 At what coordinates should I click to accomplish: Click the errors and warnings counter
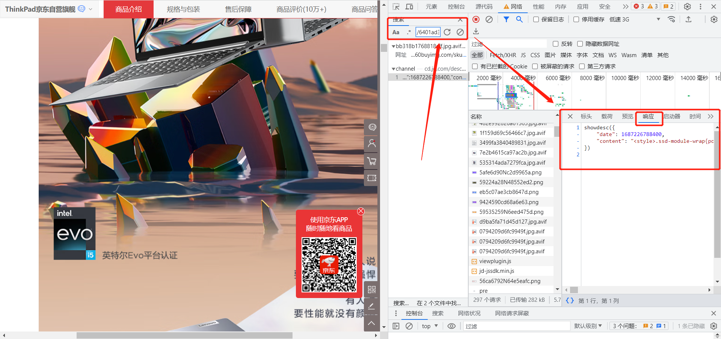(x=646, y=6)
